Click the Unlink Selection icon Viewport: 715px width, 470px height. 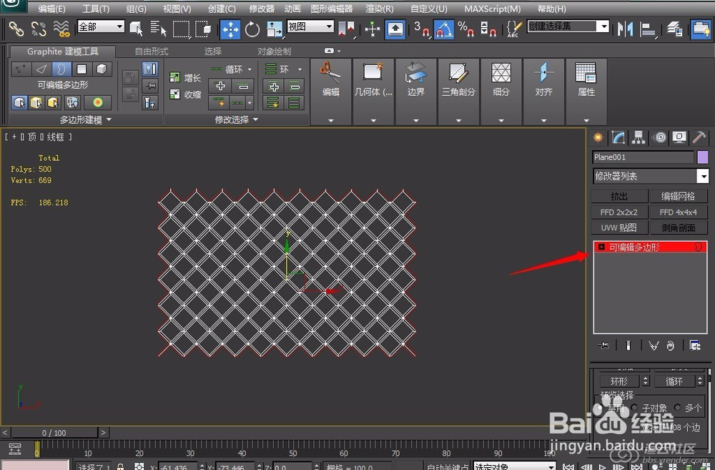tap(39, 29)
